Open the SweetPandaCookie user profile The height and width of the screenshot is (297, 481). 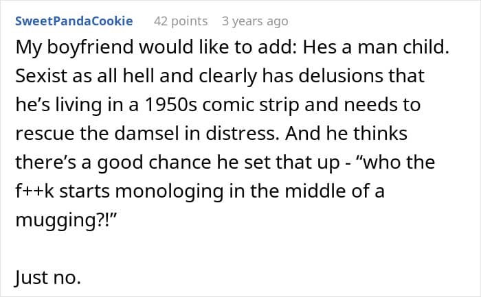coord(74,21)
